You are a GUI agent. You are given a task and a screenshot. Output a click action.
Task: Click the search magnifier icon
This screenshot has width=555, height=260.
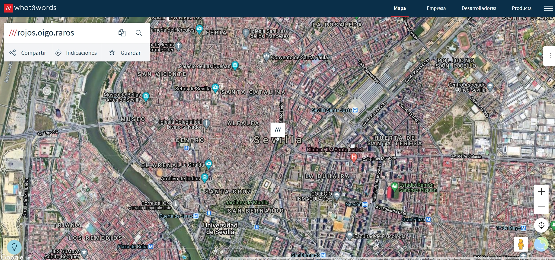tap(139, 33)
